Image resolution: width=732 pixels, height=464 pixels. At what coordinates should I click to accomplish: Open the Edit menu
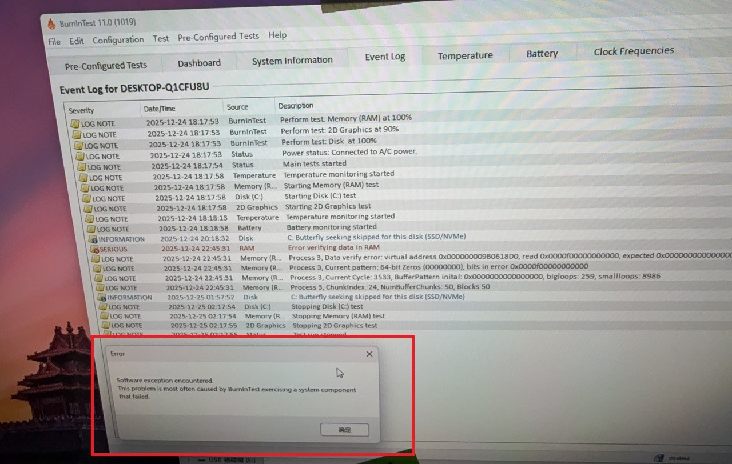click(x=77, y=41)
